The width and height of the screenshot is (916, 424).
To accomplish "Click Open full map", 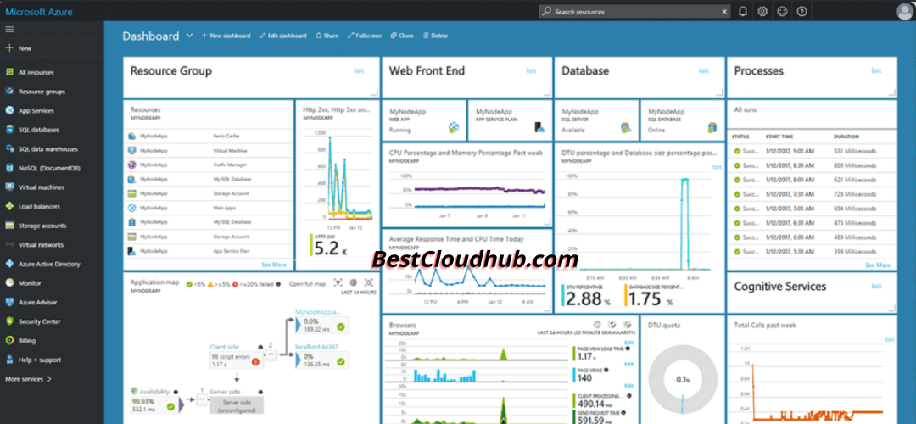I will point(307,284).
